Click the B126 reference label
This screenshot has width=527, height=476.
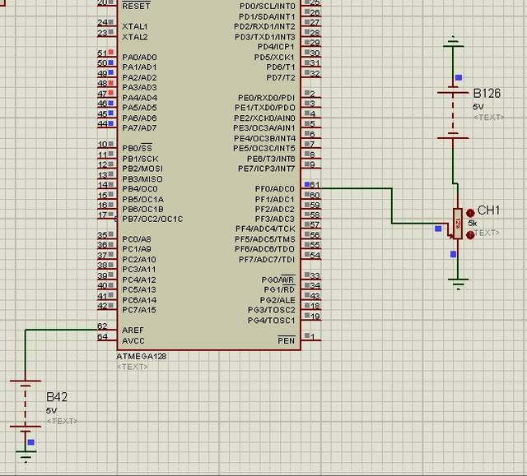(487, 93)
